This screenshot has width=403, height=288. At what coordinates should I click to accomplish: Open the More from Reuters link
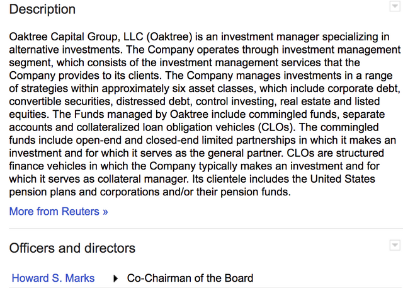tap(59, 211)
